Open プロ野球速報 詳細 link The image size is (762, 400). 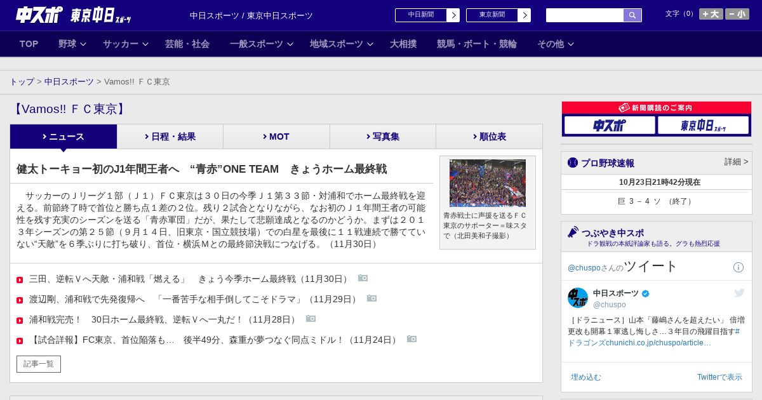click(736, 162)
